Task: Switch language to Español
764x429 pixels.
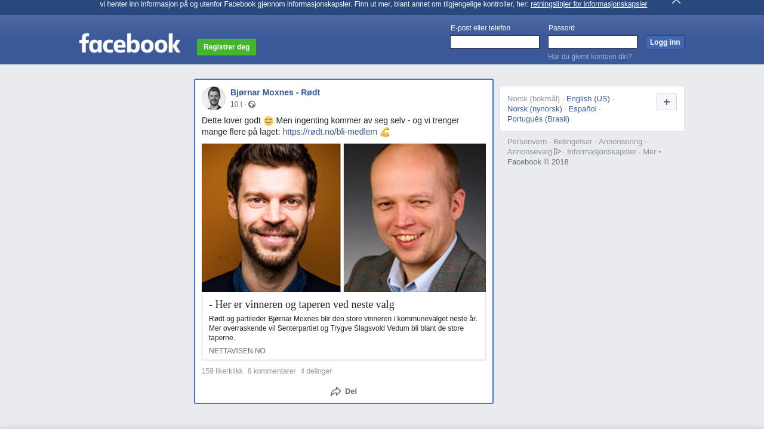Action: [x=583, y=109]
